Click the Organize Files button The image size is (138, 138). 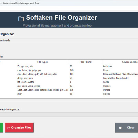19,128
